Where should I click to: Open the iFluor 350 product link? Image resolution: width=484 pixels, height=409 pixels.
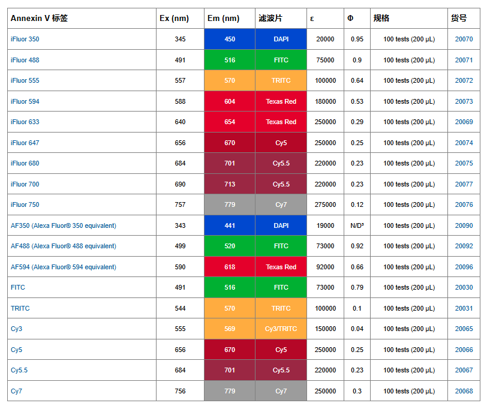click(x=25, y=39)
